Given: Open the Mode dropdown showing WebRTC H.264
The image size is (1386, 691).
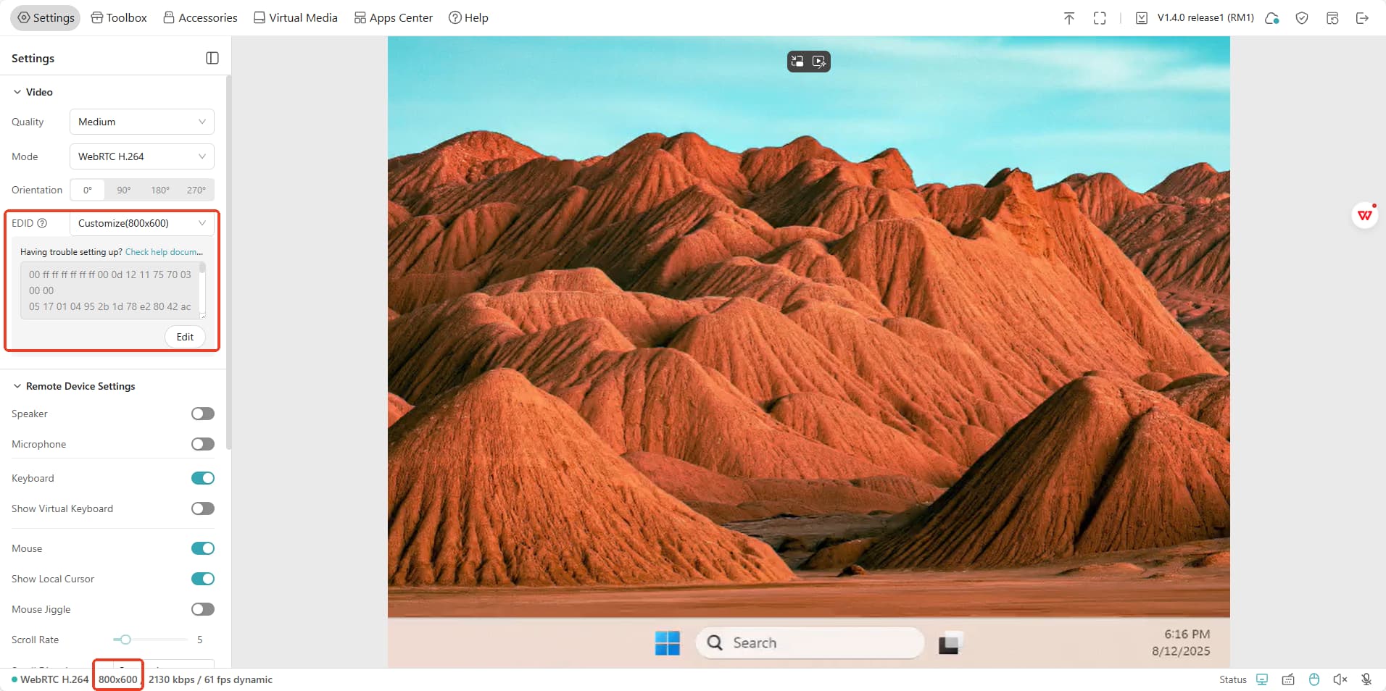Looking at the screenshot, I should coord(141,156).
